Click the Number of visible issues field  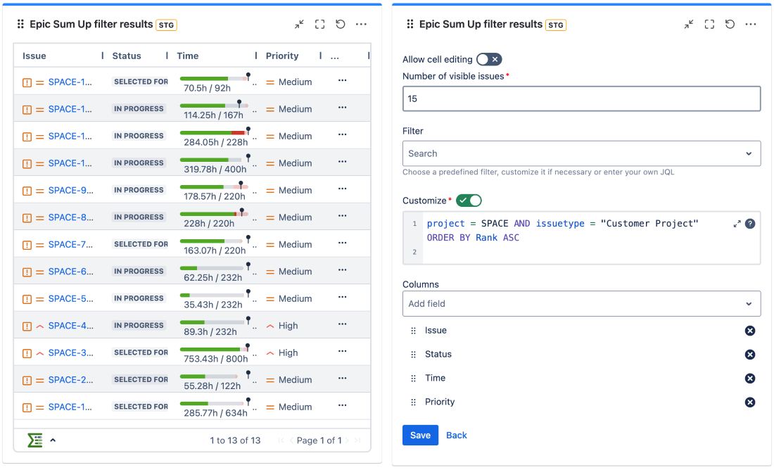(581, 99)
